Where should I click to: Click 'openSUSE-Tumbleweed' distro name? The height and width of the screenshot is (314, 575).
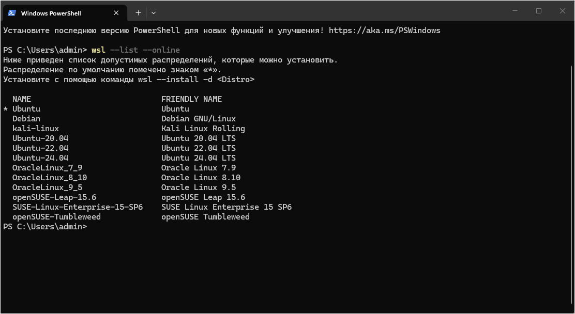click(x=56, y=217)
